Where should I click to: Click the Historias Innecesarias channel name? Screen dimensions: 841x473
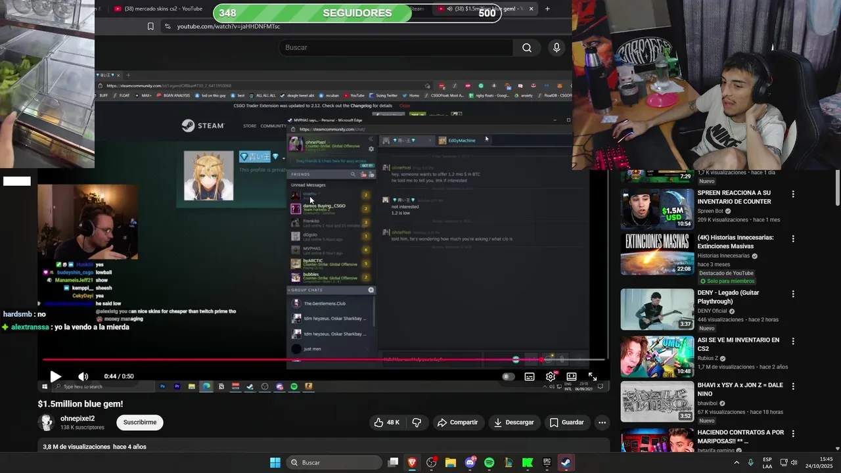pyautogui.click(x=723, y=256)
